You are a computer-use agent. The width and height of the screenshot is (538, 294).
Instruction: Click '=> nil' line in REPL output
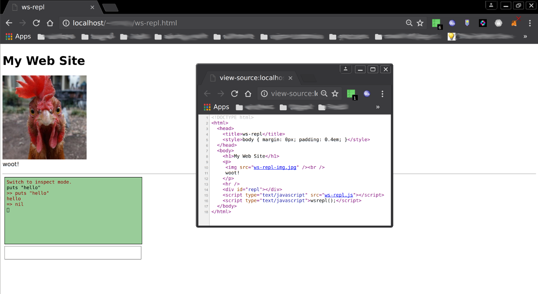(x=15, y=204)
